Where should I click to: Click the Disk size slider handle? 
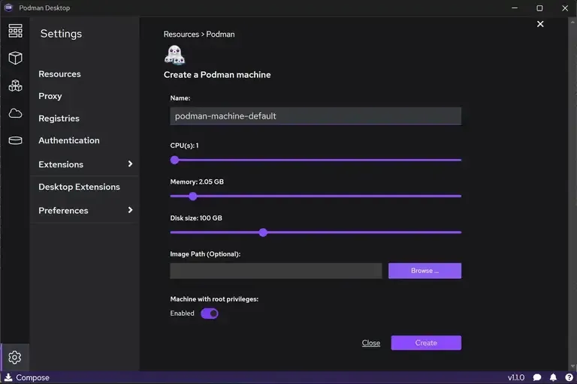coord(263,232)
